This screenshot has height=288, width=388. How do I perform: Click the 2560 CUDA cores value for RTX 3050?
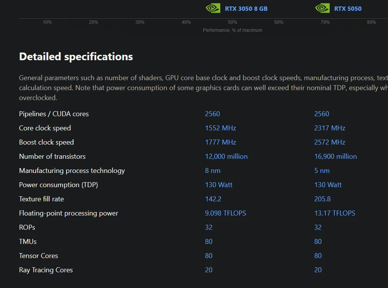pos(213,114)
